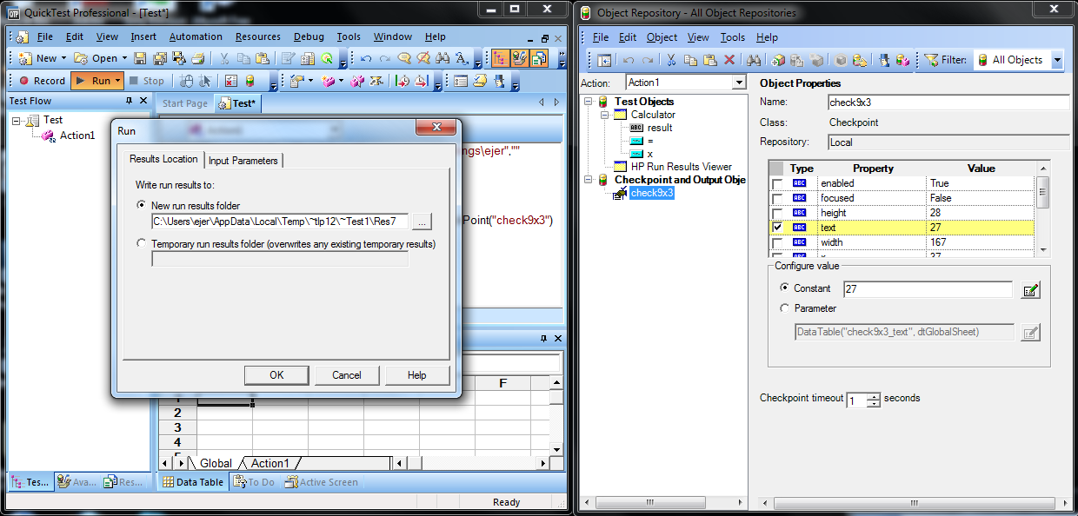Open the Filter All Objects dropdown
Screen dimensions: 1078x516
coord(1057,60)
